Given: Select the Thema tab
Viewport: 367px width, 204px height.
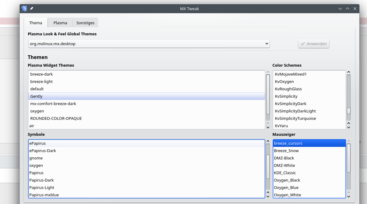Looking at the screenshot, I should (x=35, y=23).
